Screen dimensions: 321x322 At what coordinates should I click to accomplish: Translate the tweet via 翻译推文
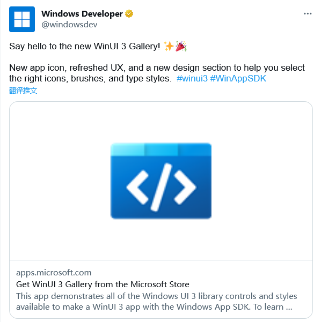[23, 91]
